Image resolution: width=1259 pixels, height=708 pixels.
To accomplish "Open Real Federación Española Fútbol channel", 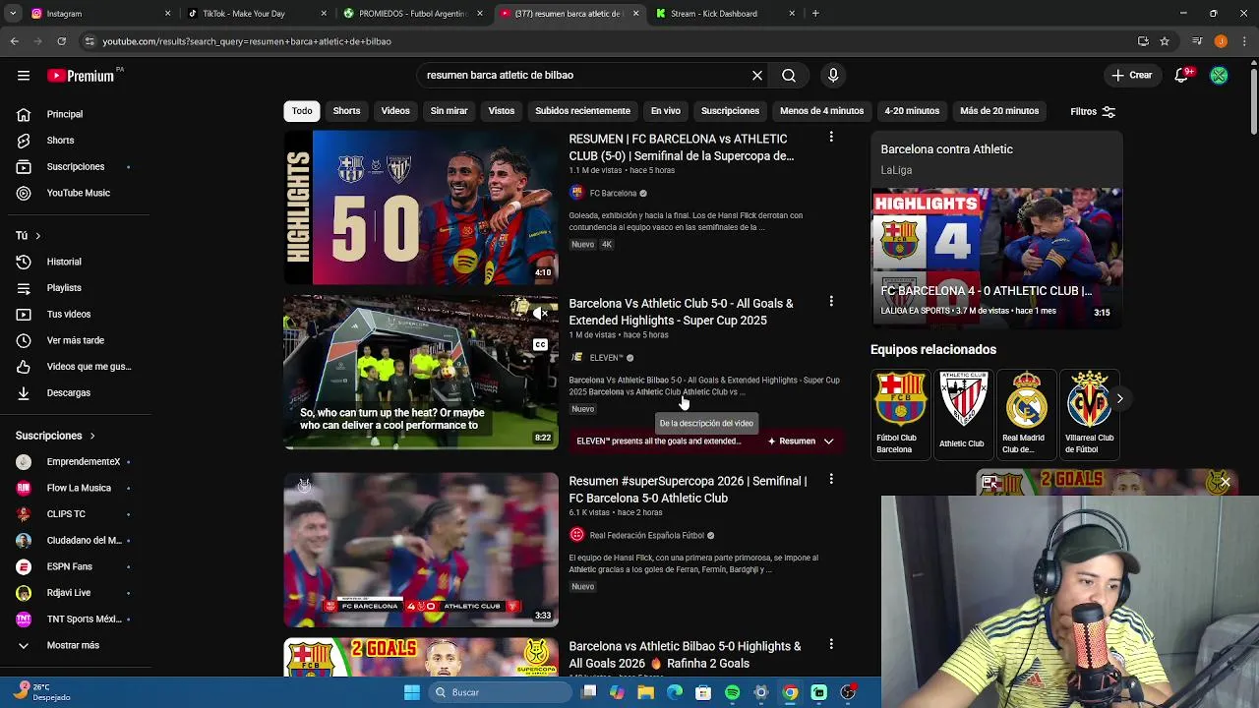I will pos(646,536).
